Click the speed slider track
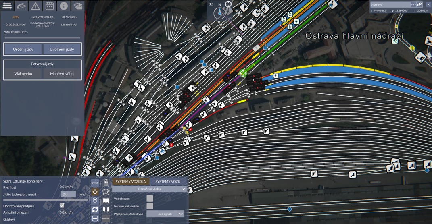The width and height of the screenshot is (432, 224). click(44, 199)
